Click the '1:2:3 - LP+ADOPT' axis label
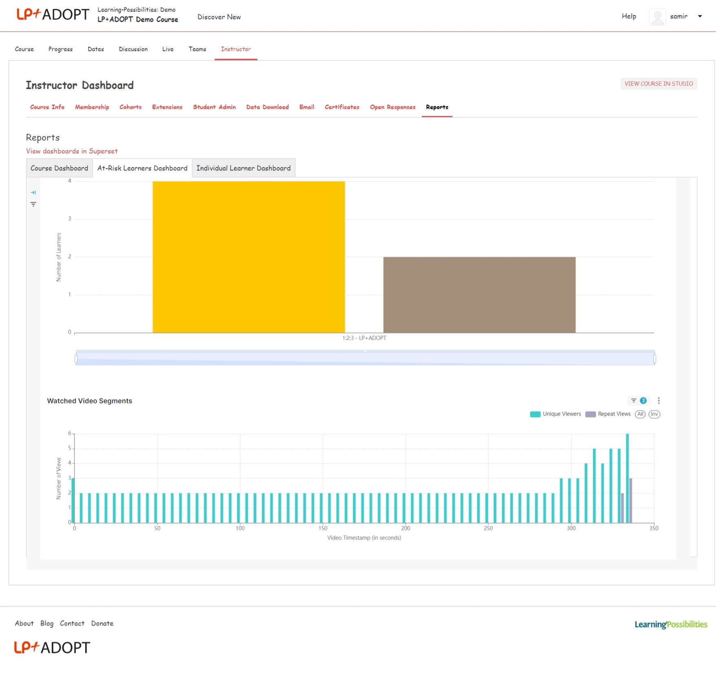The width and height of the screenshot is (716, 676). coord(364,338)
